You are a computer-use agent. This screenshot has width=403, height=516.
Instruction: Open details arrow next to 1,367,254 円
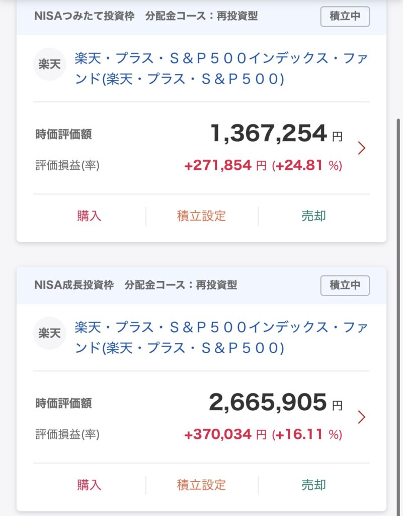(x=361, y=148)
